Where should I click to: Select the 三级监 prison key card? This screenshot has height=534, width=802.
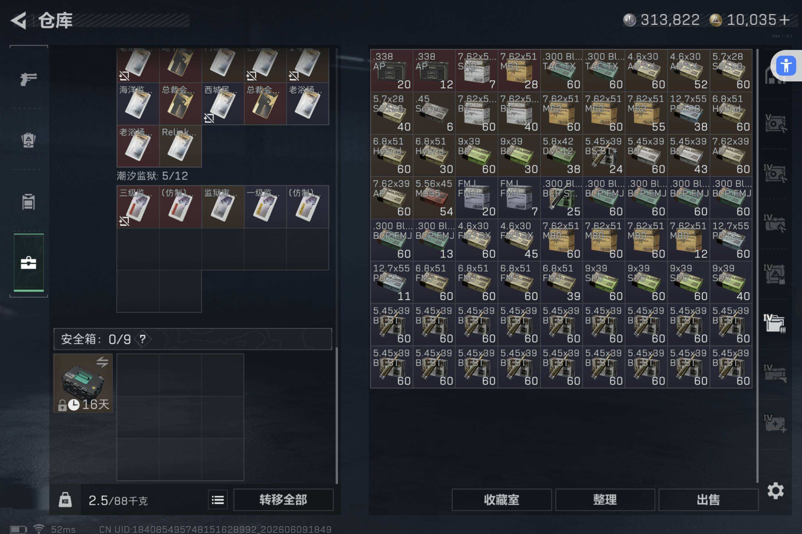[138, 207]
